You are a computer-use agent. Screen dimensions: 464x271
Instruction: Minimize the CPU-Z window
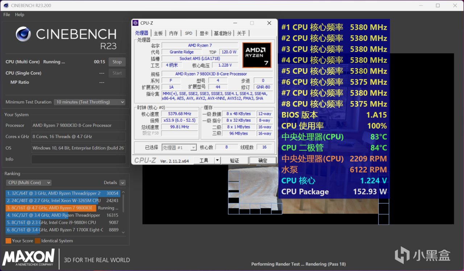coord(235,23)
